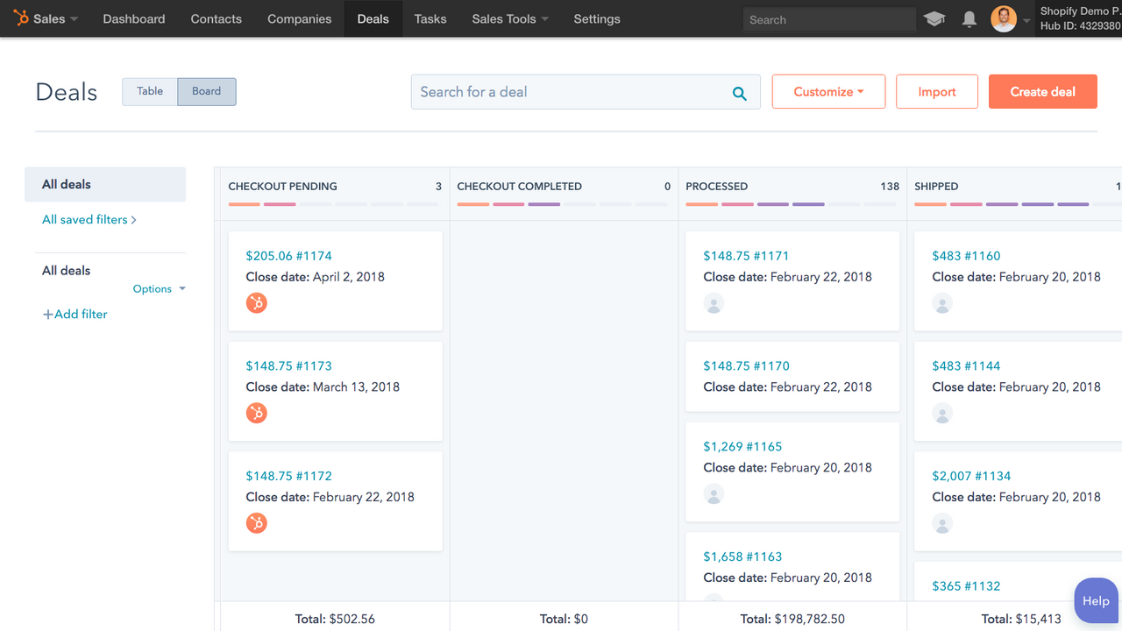The width and height of the screenshot is (1122, 631).
Task: Go to the Contacts menu item
Action: 216,18
